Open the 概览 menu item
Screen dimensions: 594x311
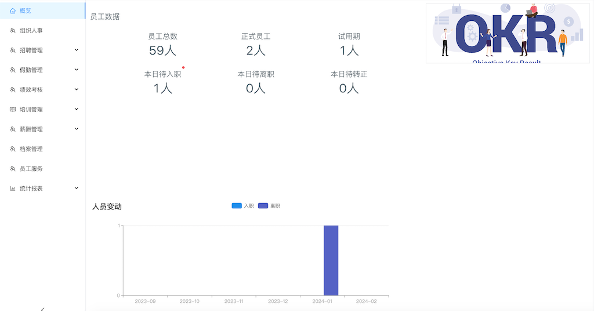42,10
